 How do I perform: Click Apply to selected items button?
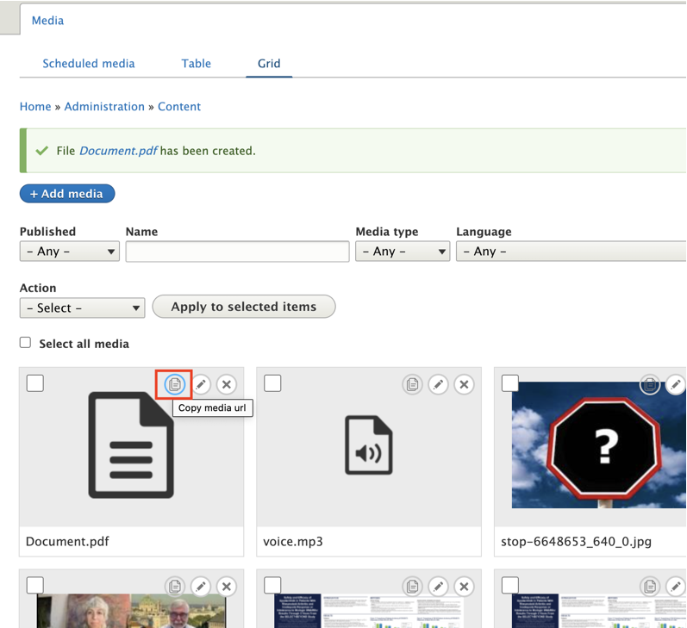pos(244,307)
